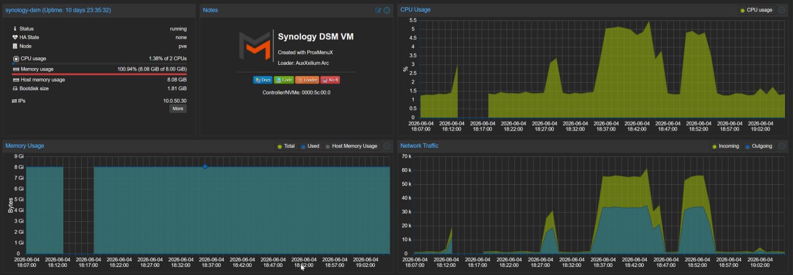Toggle Used series in Memory Usage legend
Screen dimensions: 793x275
[x=310, y=146]
